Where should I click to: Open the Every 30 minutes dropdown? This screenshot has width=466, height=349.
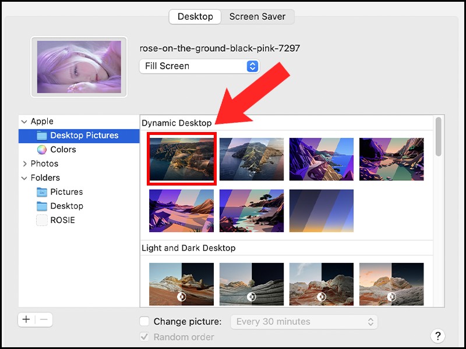click(303, 322)
